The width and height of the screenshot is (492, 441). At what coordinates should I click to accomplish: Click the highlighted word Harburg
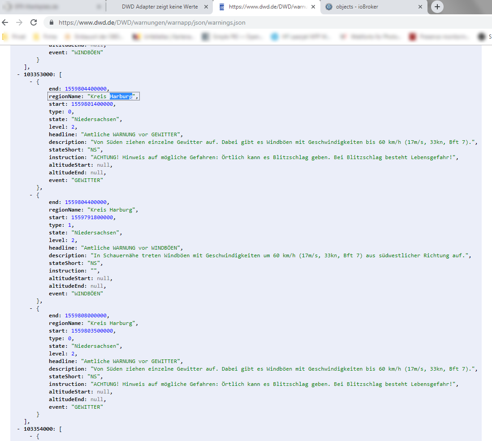[121, 96]
